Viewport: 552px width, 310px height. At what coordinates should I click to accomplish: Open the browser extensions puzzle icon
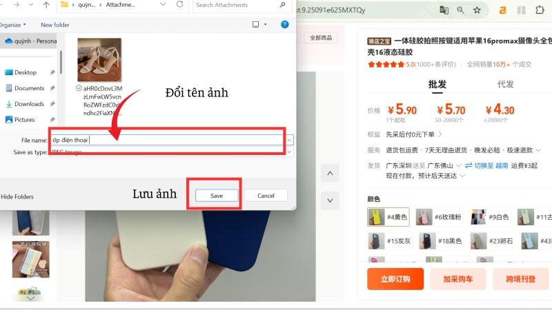[x=540, y=10]
